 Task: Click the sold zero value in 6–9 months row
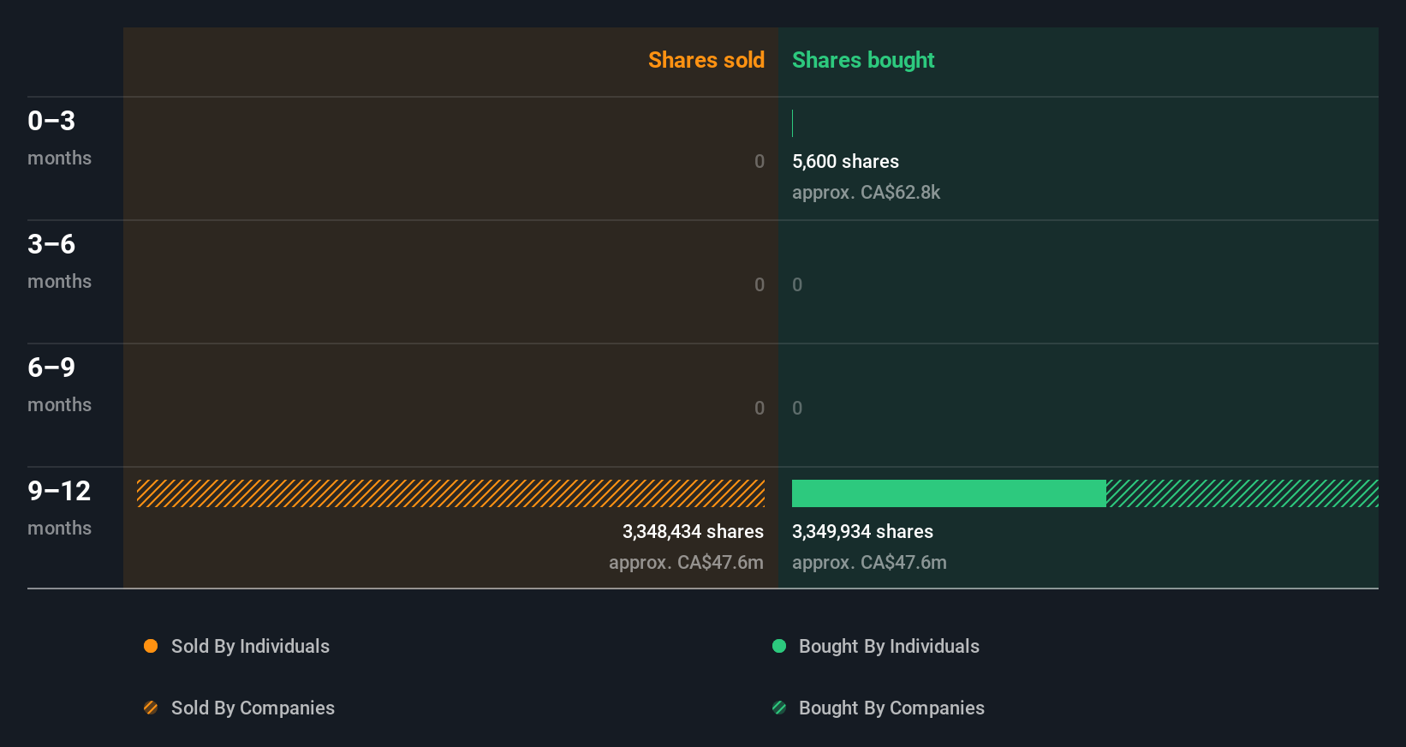pyautogui.click(x=760, y=408)
